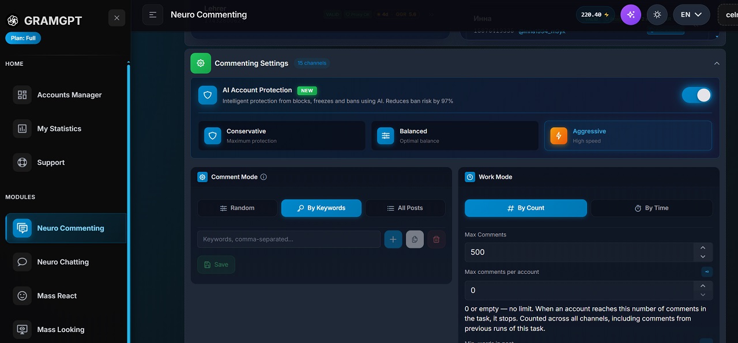Select the Balanced protection mode
Image resolution: width=738 pixels, height=343 pixels.
(x=455, y=135)
